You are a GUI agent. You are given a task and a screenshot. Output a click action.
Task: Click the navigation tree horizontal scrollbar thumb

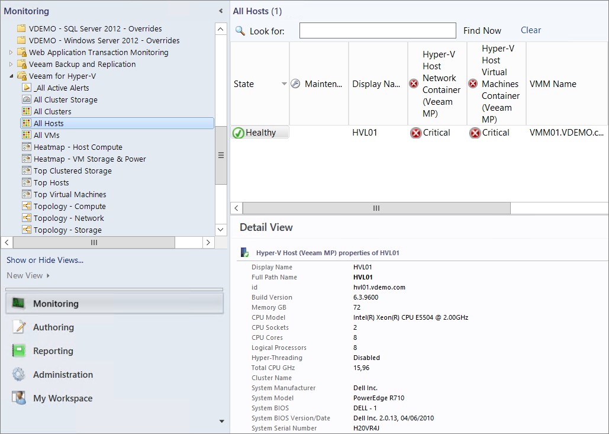[94, 242]
